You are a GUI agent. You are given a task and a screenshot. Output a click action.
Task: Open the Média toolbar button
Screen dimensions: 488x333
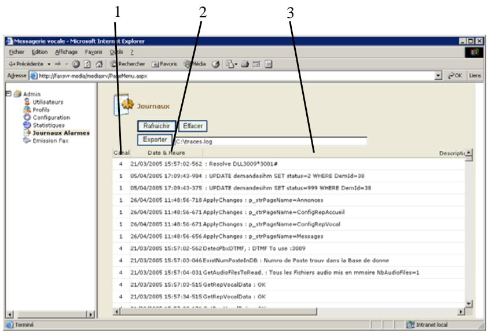point(195,64)
